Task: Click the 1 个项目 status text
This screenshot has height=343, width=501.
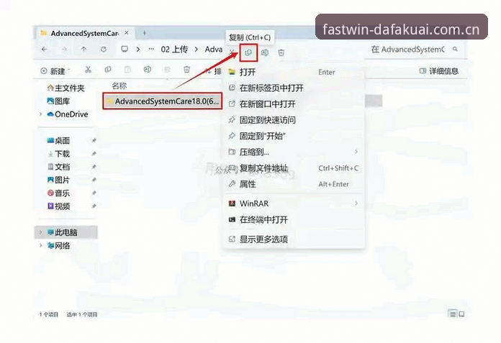Action: [48, 315]
